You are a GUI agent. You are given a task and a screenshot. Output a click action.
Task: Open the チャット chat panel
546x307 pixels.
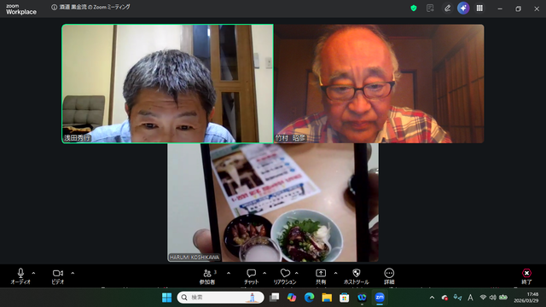251,276
